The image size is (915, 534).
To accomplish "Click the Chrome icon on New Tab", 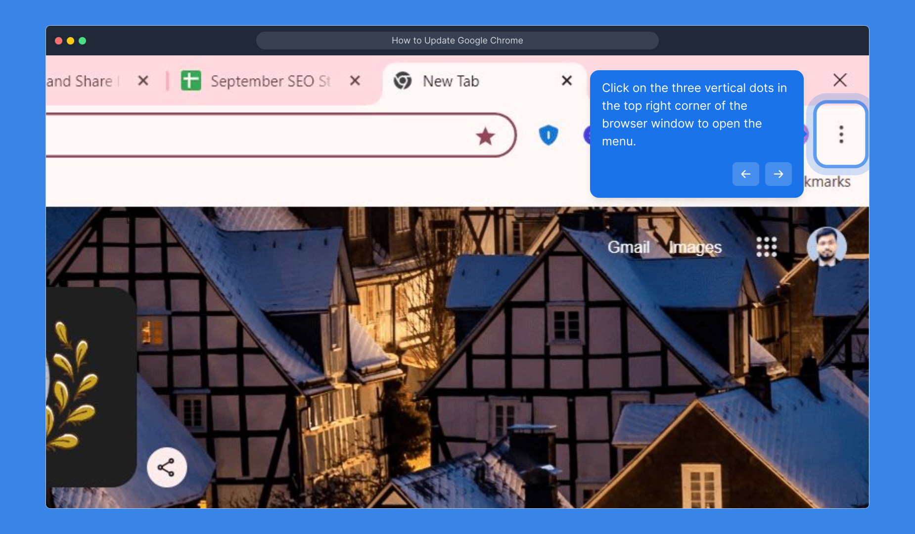I will point(403,81).
